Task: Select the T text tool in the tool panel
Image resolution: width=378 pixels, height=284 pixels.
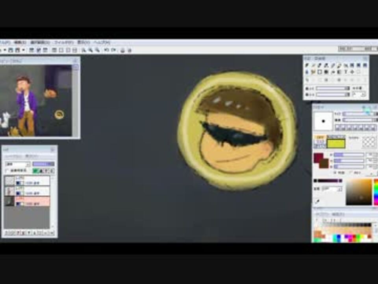Action: 346,72
